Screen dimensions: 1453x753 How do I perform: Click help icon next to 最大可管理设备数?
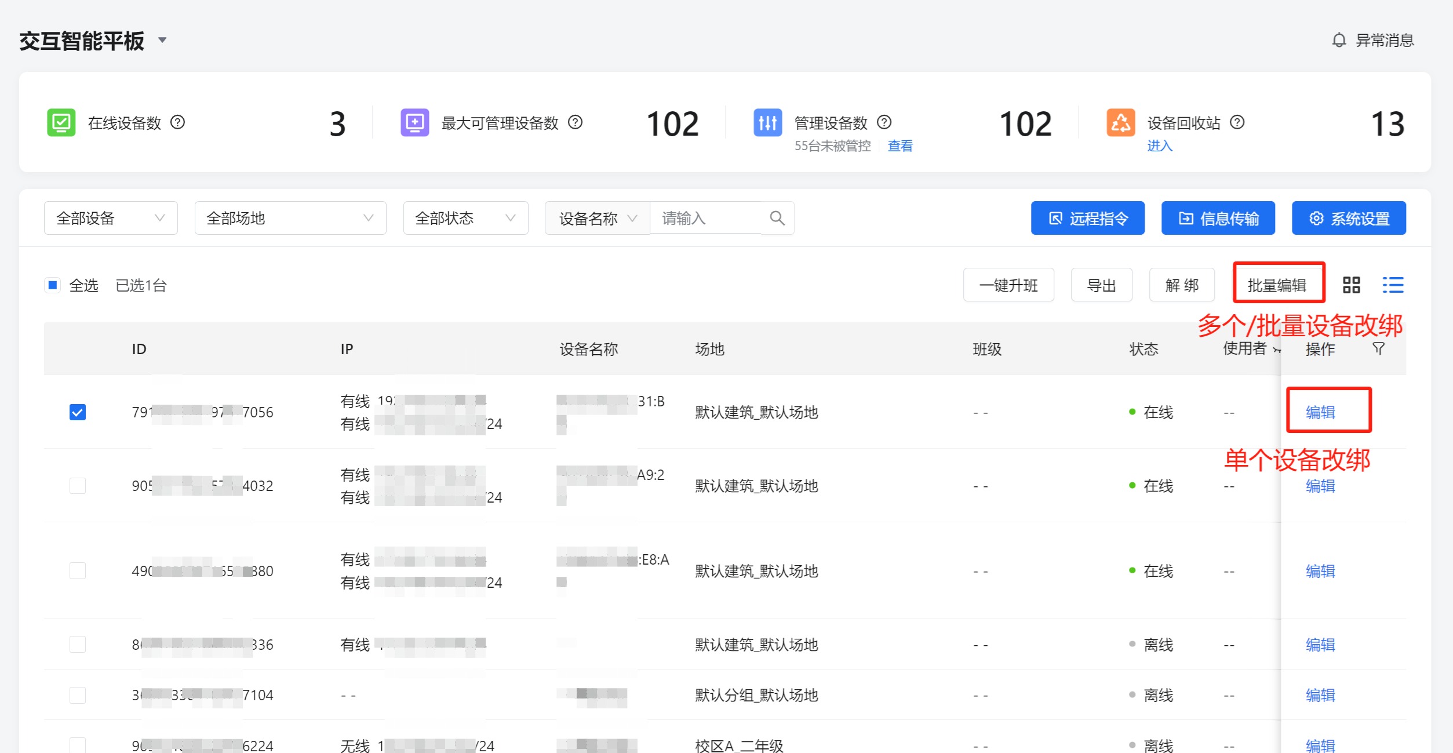(575, 122)
